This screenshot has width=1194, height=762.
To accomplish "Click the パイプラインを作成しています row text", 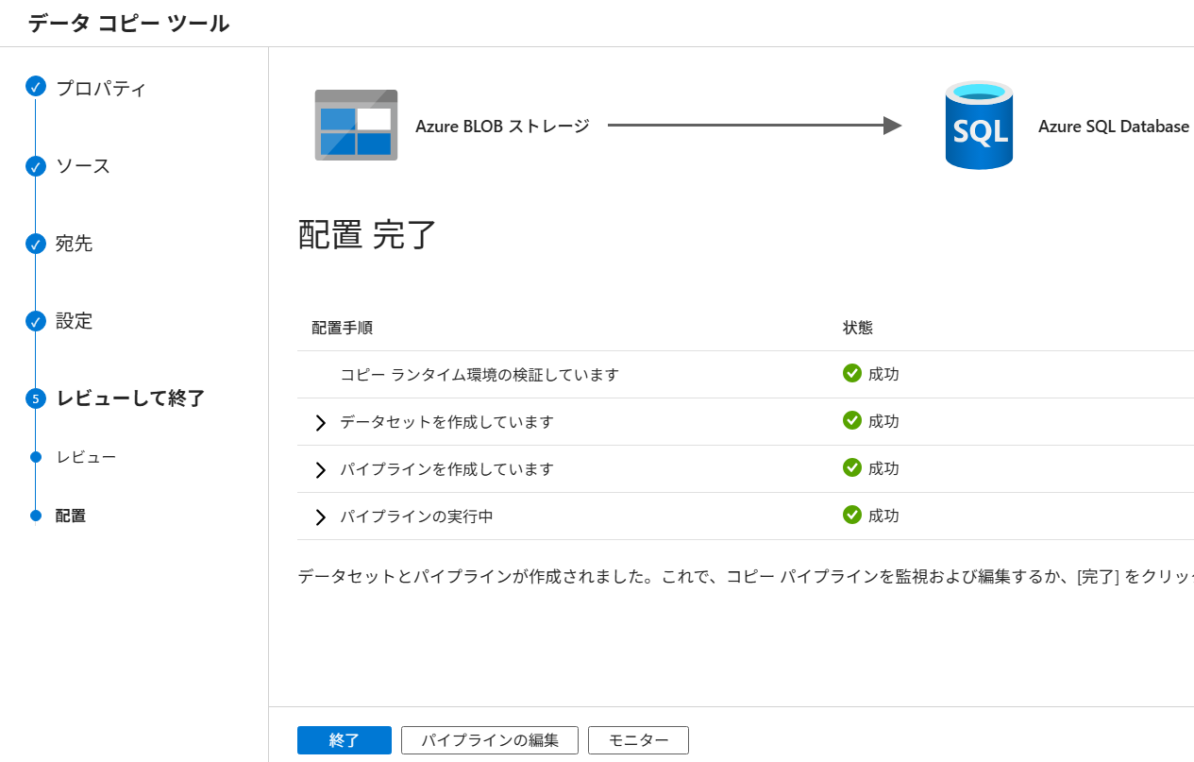I will (x=446, y=469).
